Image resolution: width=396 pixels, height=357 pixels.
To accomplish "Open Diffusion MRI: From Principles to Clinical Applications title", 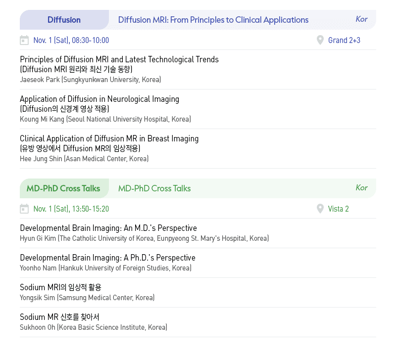I will (x=213, y=20).
